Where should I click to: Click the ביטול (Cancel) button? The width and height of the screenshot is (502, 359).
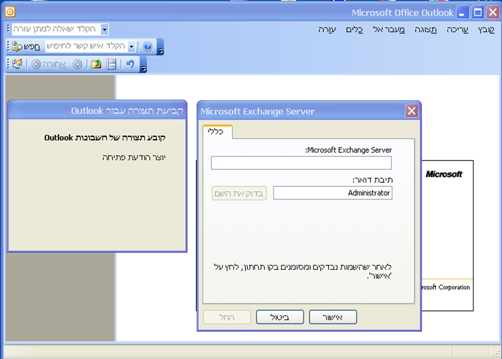[x=280, y=317]
